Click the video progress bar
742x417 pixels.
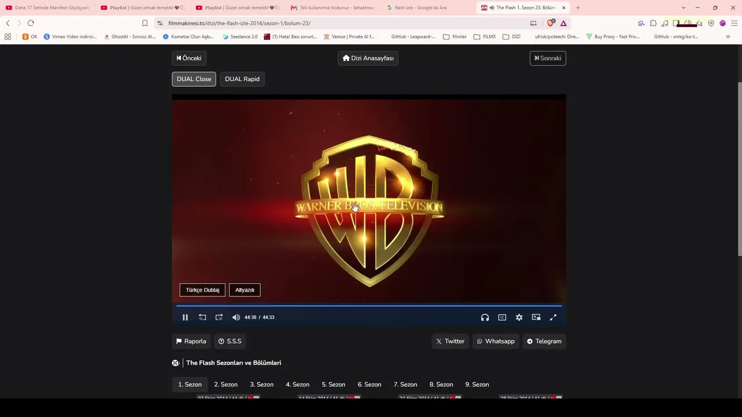coord(369,305)
